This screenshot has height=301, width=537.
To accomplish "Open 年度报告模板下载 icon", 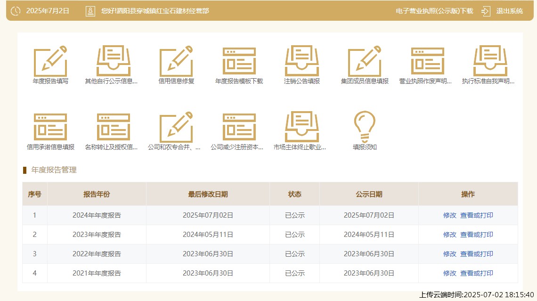I will (239, 61).
